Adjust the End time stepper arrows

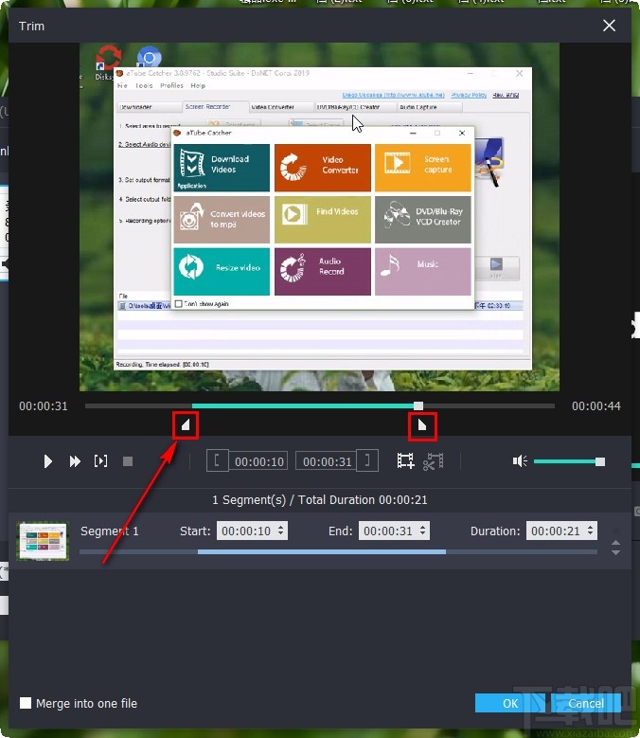pos(423,531)
